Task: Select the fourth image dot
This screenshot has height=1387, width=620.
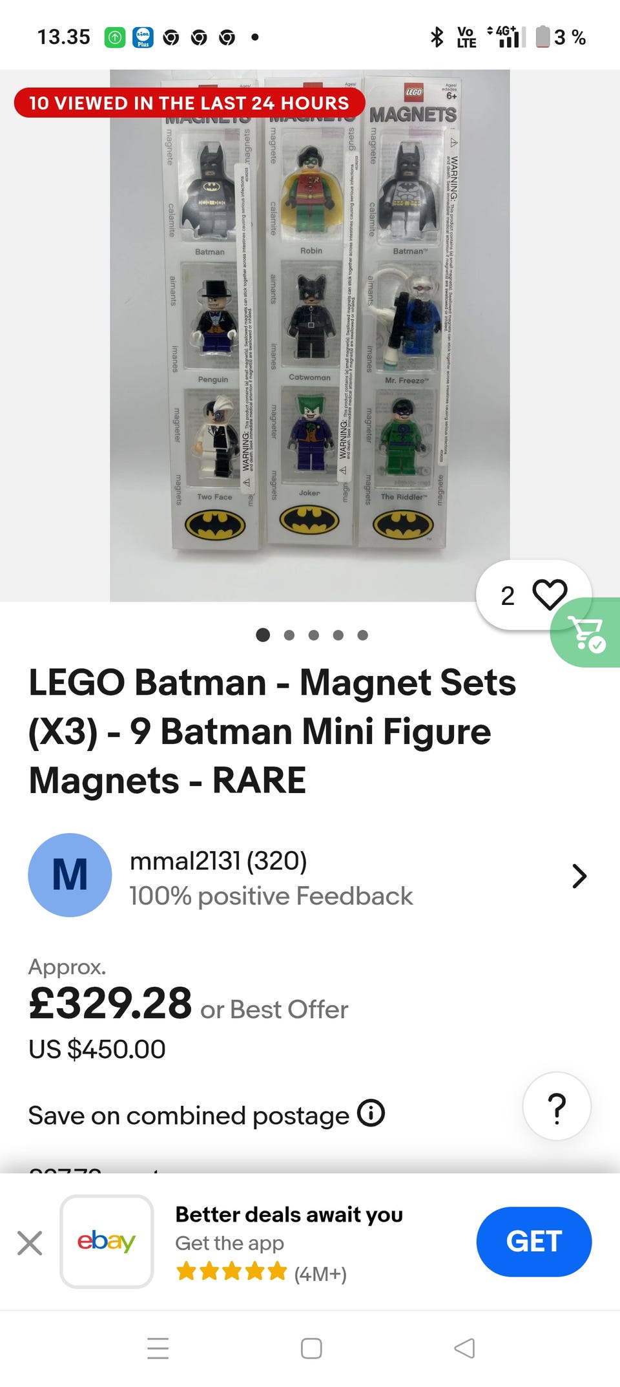Action: pos(338,635)
